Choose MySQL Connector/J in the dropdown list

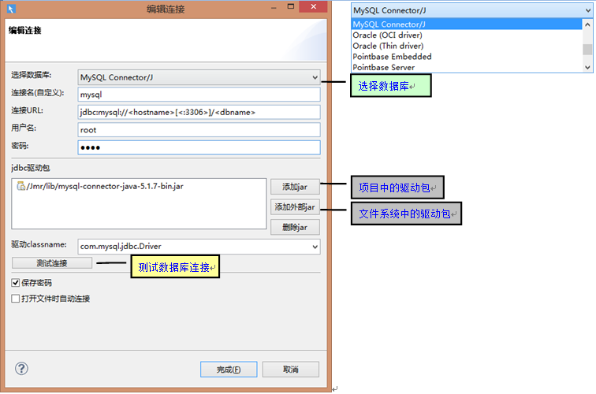coord(467,24)
